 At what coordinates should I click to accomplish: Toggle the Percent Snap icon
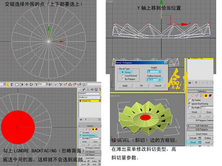click(70, 84)
